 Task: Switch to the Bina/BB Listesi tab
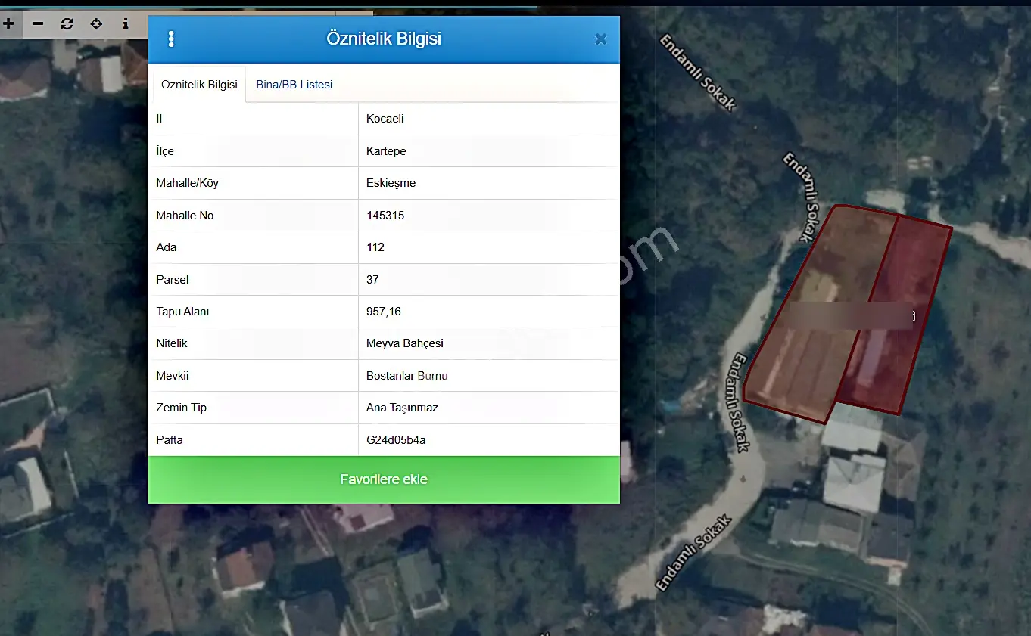coord(294,84)
